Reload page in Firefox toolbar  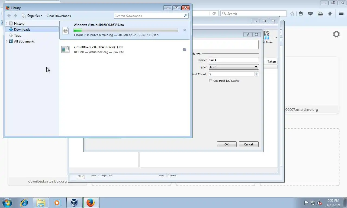point(214,14)
